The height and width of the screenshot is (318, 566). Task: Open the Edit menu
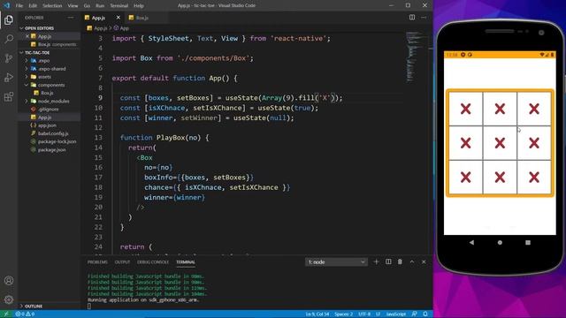click(33, 6)
